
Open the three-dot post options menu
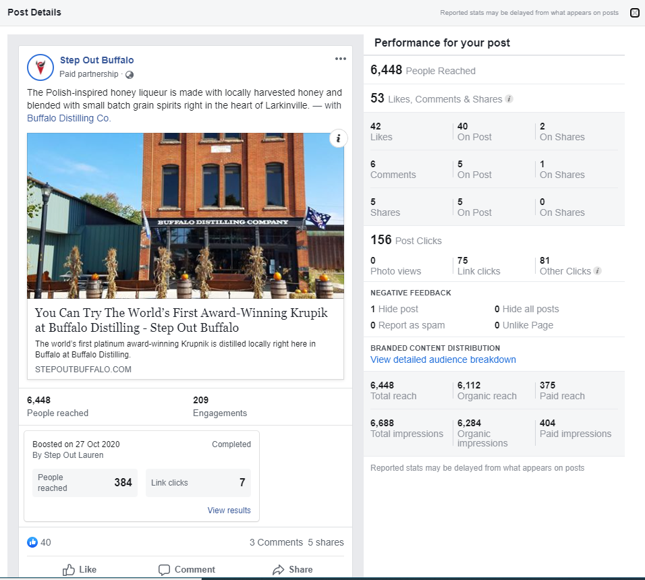(340, 59)
